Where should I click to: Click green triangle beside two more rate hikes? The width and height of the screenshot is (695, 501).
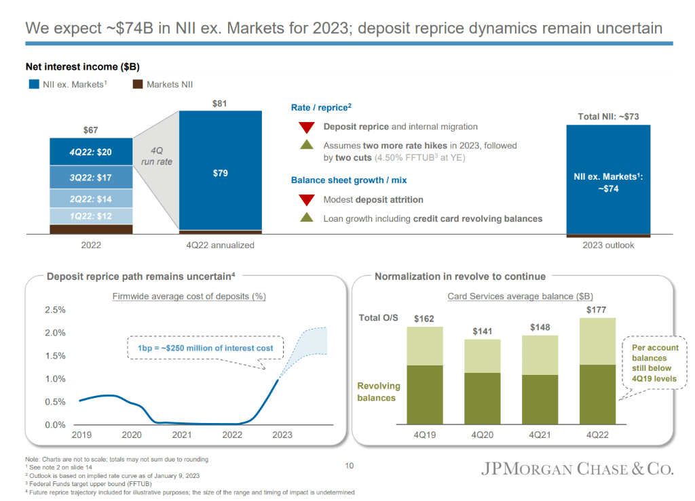(x=307, y=144)
